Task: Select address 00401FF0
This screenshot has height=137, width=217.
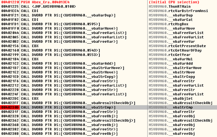Action: click(10, 28)
